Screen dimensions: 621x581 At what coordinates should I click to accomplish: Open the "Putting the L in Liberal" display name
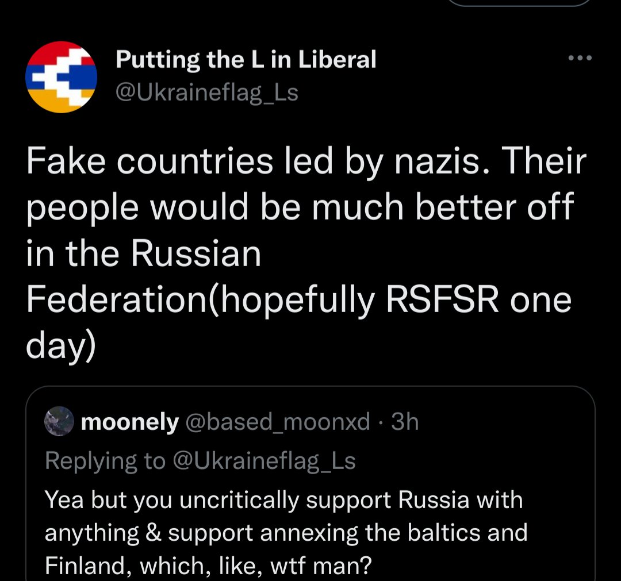click(246, 59)
